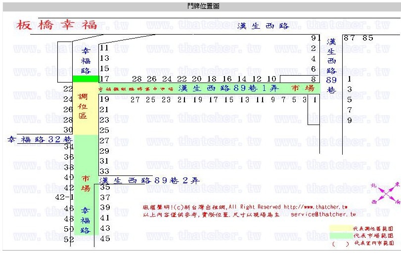Click house number 36
This screenshot has height=255, width=401.
69,157
